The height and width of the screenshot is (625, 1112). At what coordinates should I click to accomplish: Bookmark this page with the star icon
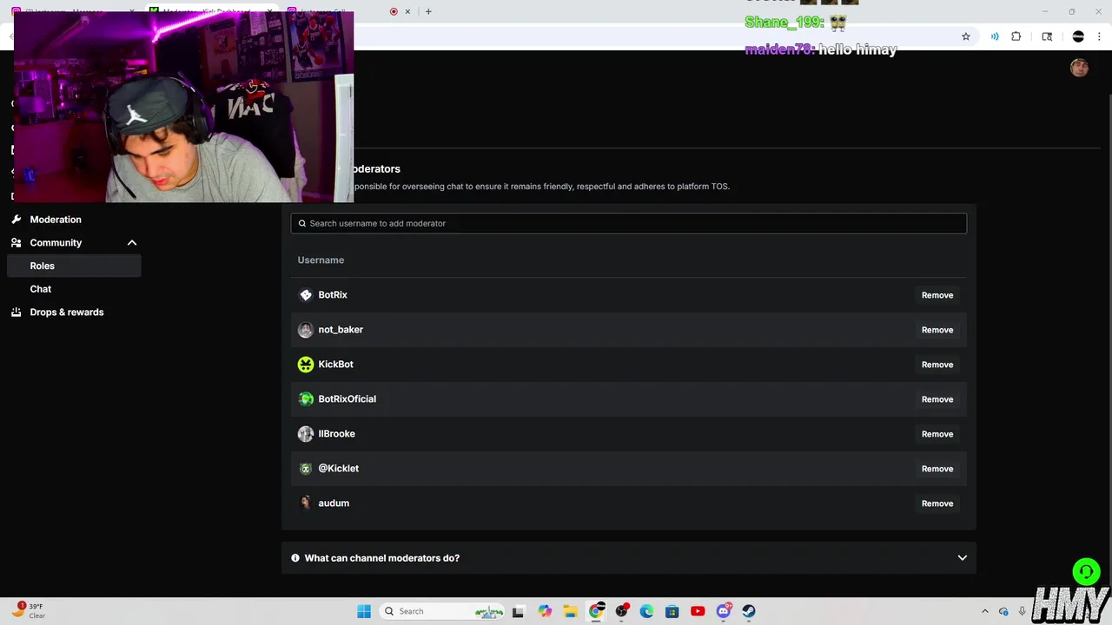pyautogui.click(x=965, y=36)
